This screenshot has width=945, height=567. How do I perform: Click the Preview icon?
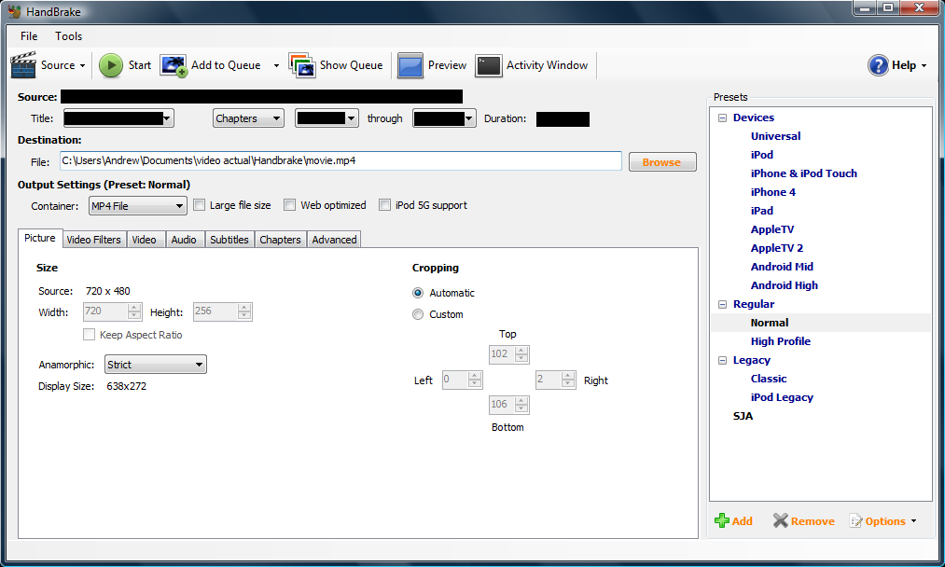(x=410, y=65)
